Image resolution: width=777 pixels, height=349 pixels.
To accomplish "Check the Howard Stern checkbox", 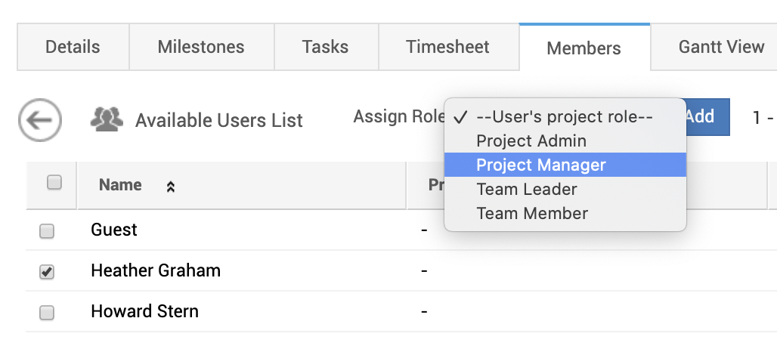I will click(47, 313).
